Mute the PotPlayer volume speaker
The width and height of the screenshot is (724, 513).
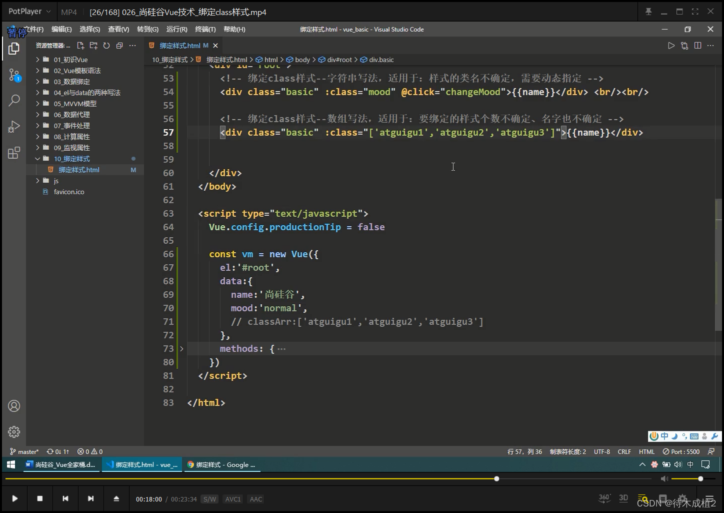pos(664,479)
